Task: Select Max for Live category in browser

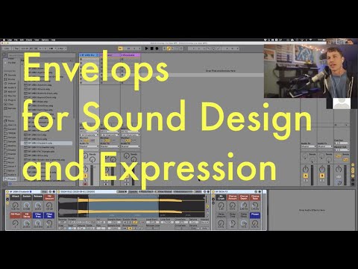Action: point(10,96)
